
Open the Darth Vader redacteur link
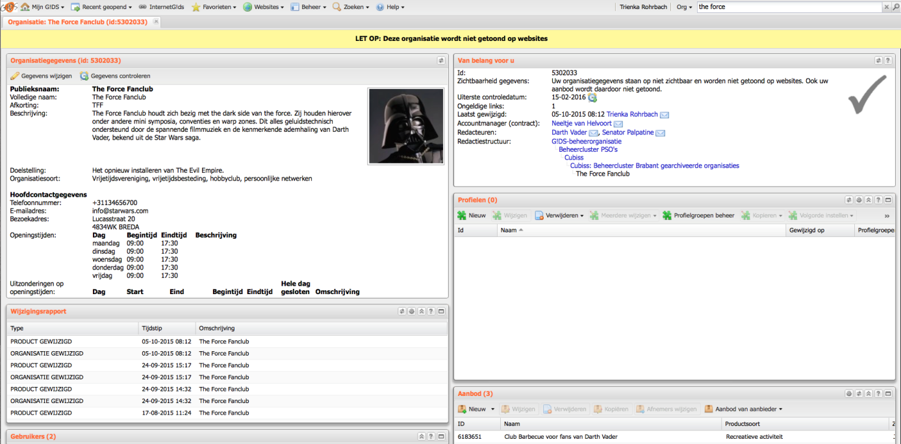(569, 132)
